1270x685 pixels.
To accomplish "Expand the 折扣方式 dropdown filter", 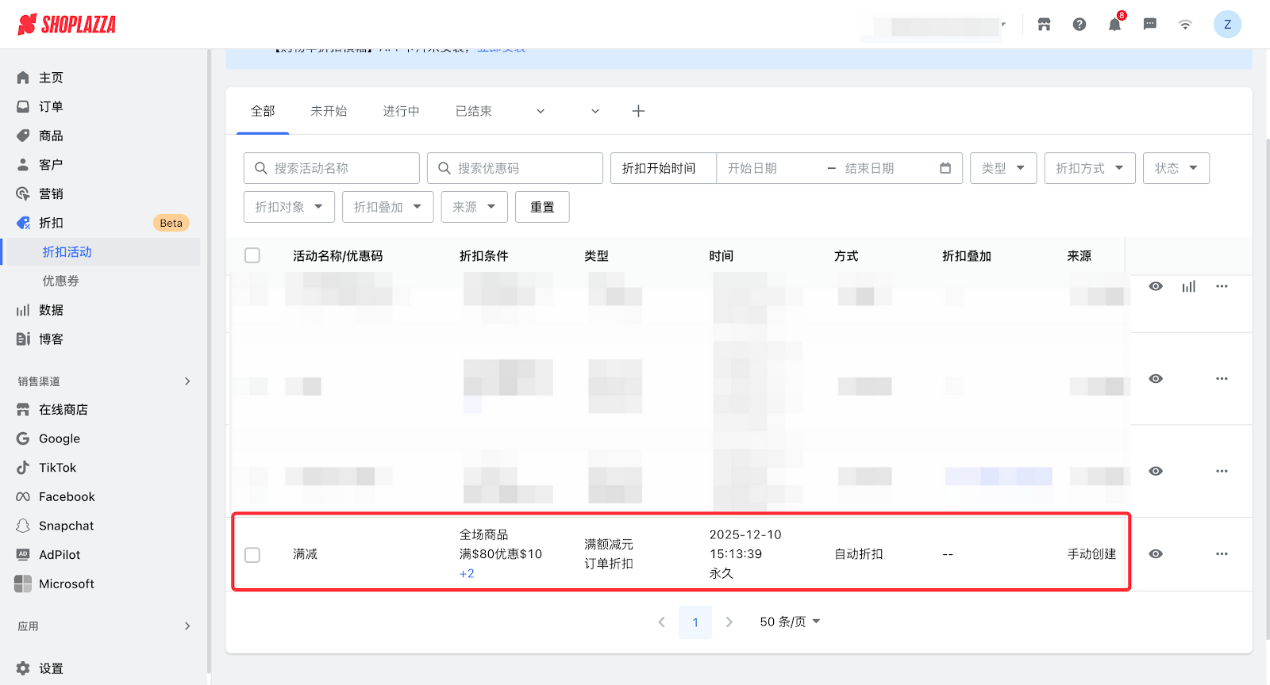I will (1089, 168).
